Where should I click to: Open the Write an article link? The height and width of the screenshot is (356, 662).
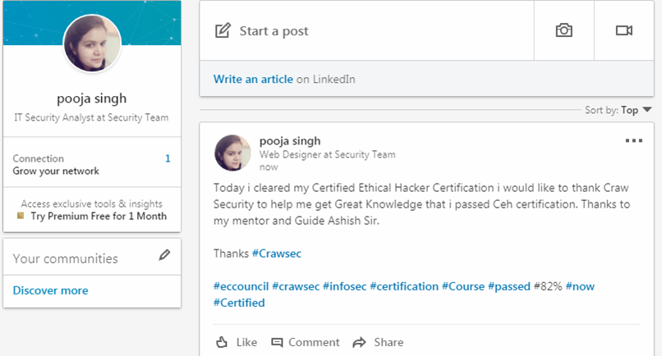pyautogui.click(x=253, y=79)
